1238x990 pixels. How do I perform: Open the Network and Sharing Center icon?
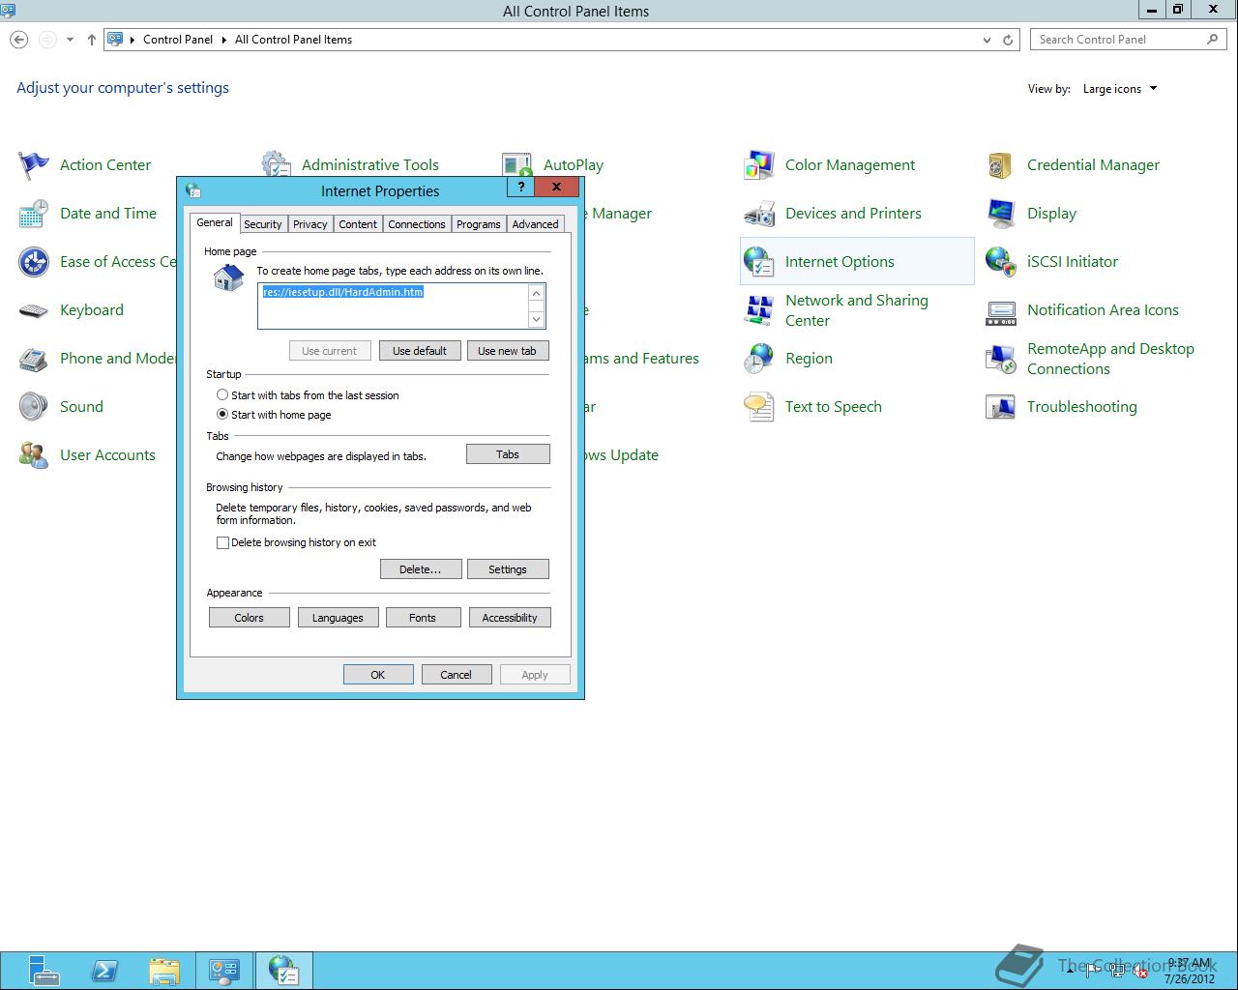click(x=759, y=310)
